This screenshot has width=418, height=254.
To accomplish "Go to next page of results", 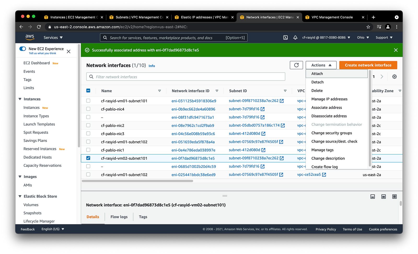I will [x=382, y=77].
